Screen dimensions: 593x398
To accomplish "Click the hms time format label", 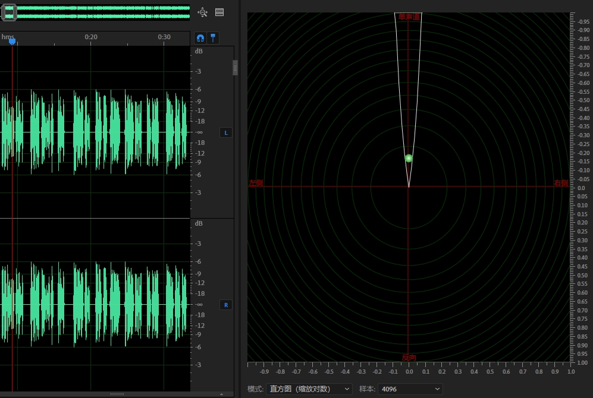I will point(8,37).
